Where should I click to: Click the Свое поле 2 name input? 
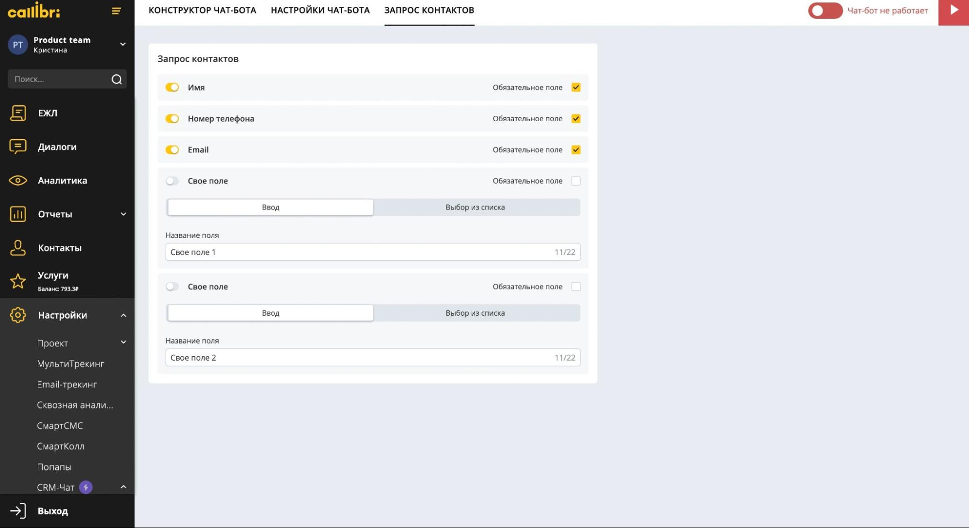(x=359, y=358)
